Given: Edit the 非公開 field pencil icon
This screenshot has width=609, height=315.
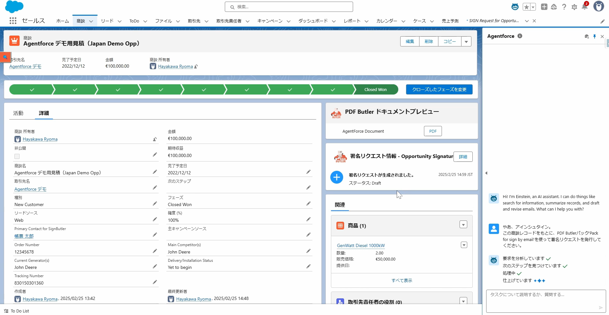Looking at the screenshot, I should [155, 154].
